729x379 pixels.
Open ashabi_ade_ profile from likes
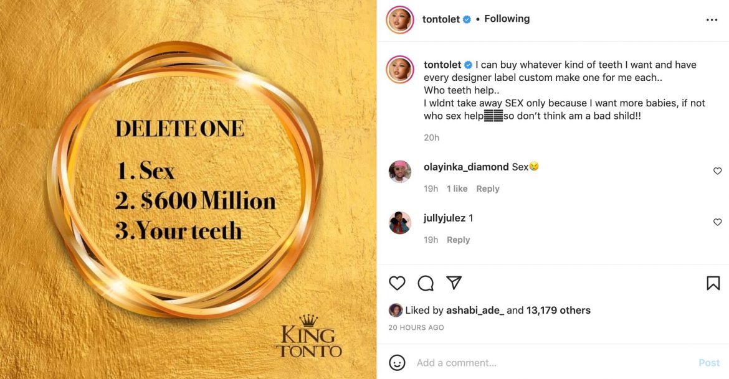(474, 310)
